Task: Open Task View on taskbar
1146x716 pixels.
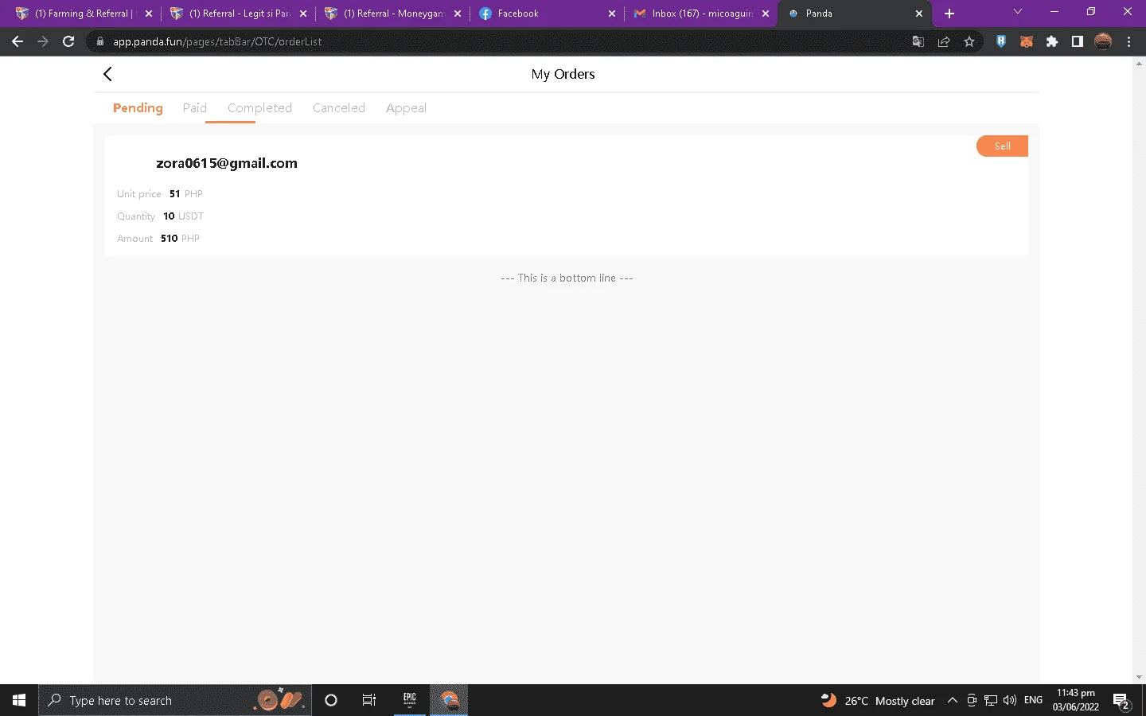Action: point(369,700)
